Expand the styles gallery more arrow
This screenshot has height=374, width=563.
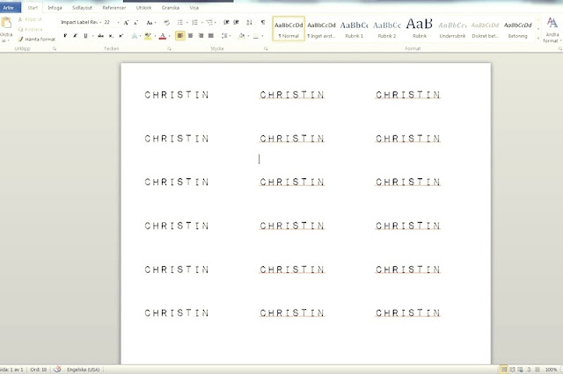538,38
